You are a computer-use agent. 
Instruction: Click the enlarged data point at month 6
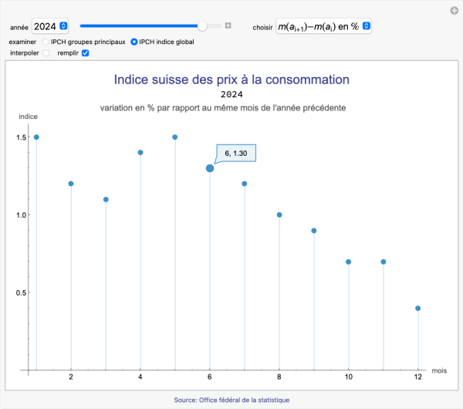pos(210,168)
